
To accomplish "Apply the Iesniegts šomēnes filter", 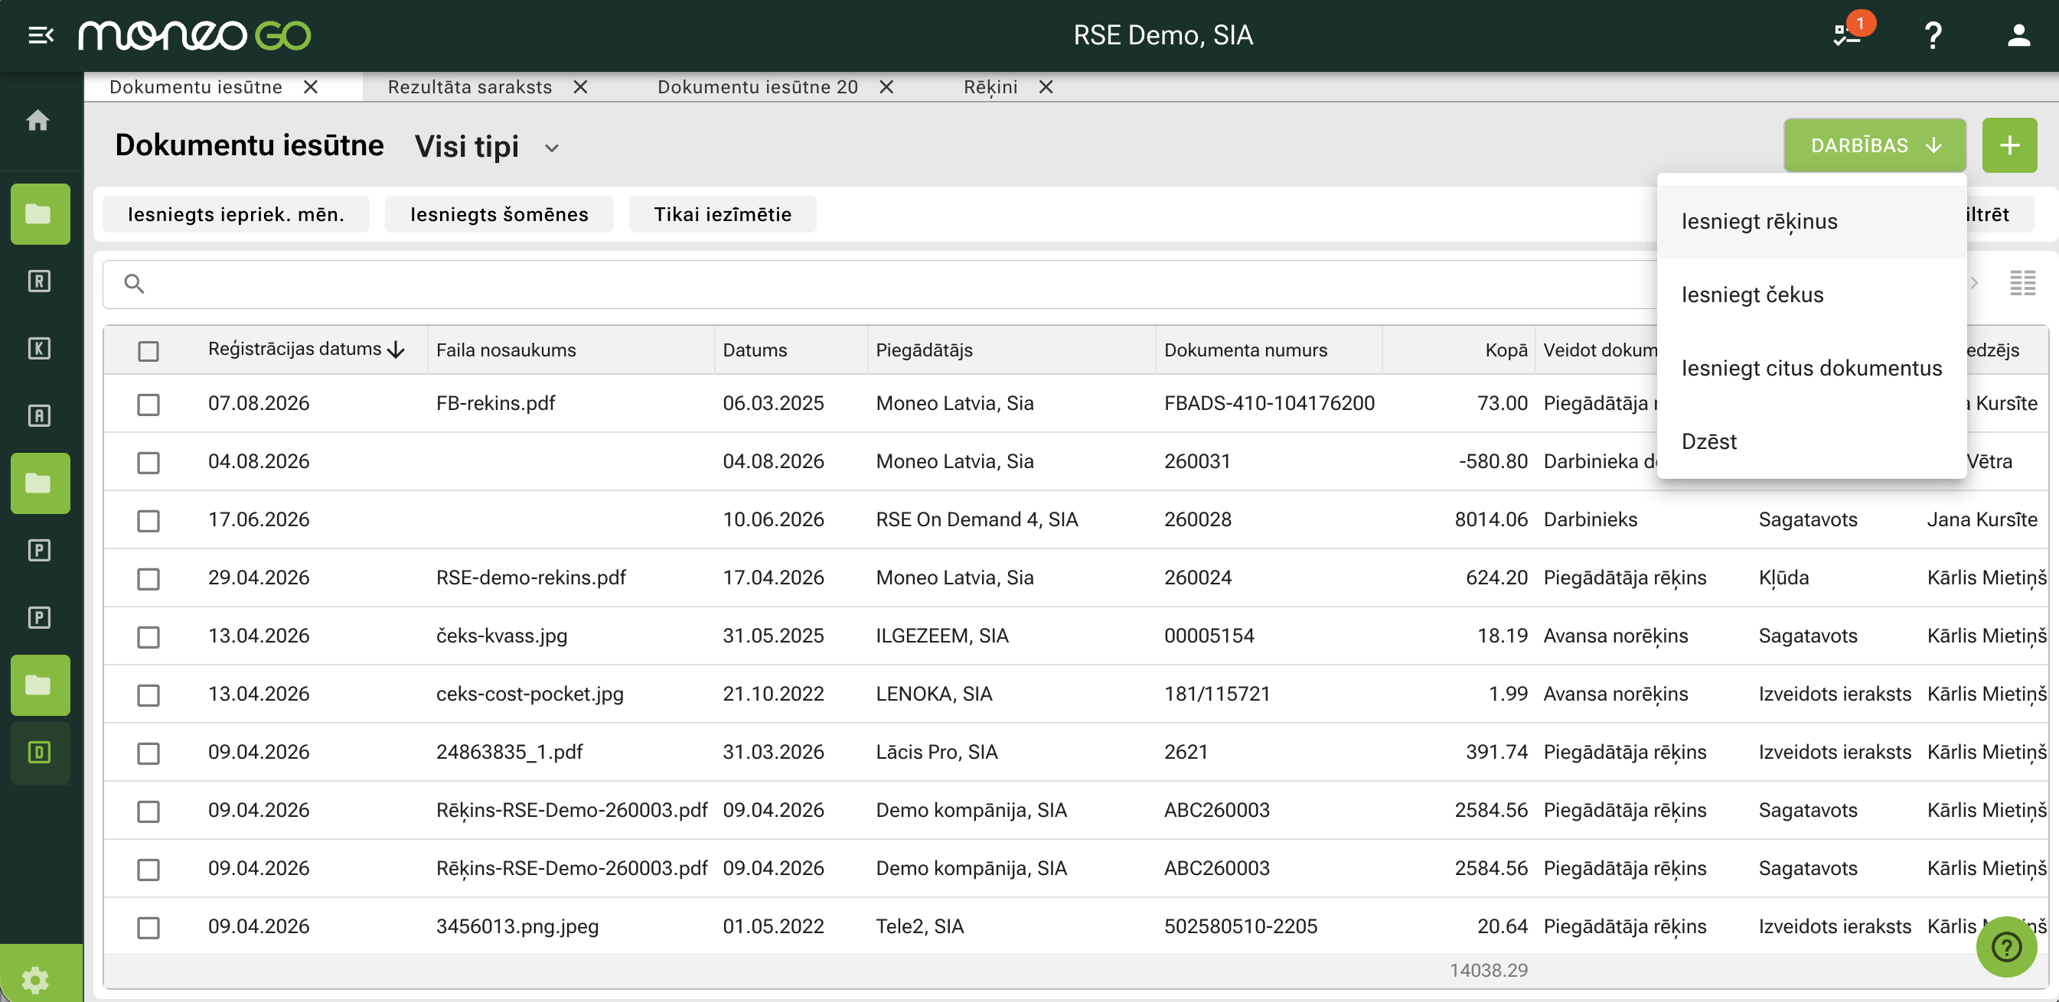I will 499,214.
